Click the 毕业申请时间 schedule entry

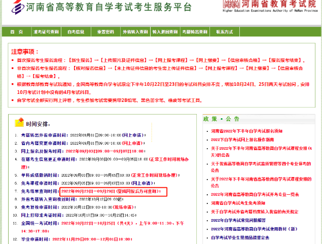pos(77,239)
